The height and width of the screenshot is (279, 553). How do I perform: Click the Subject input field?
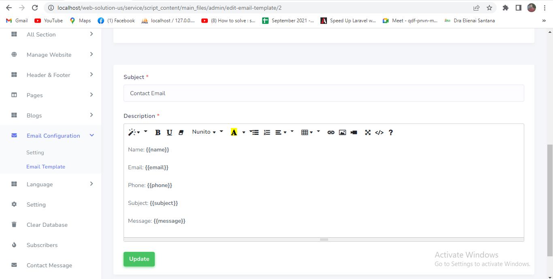click(323, 93)
